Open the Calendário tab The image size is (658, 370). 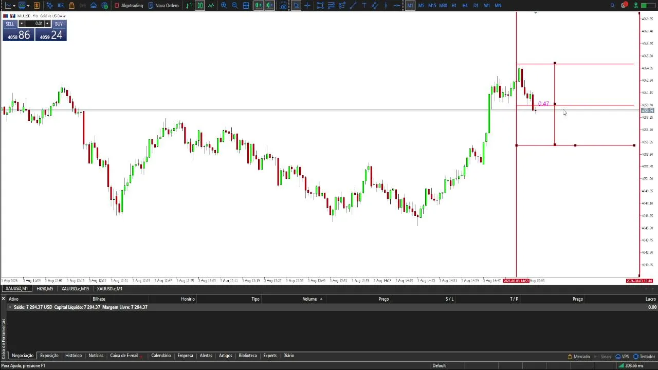click(161, 356)
